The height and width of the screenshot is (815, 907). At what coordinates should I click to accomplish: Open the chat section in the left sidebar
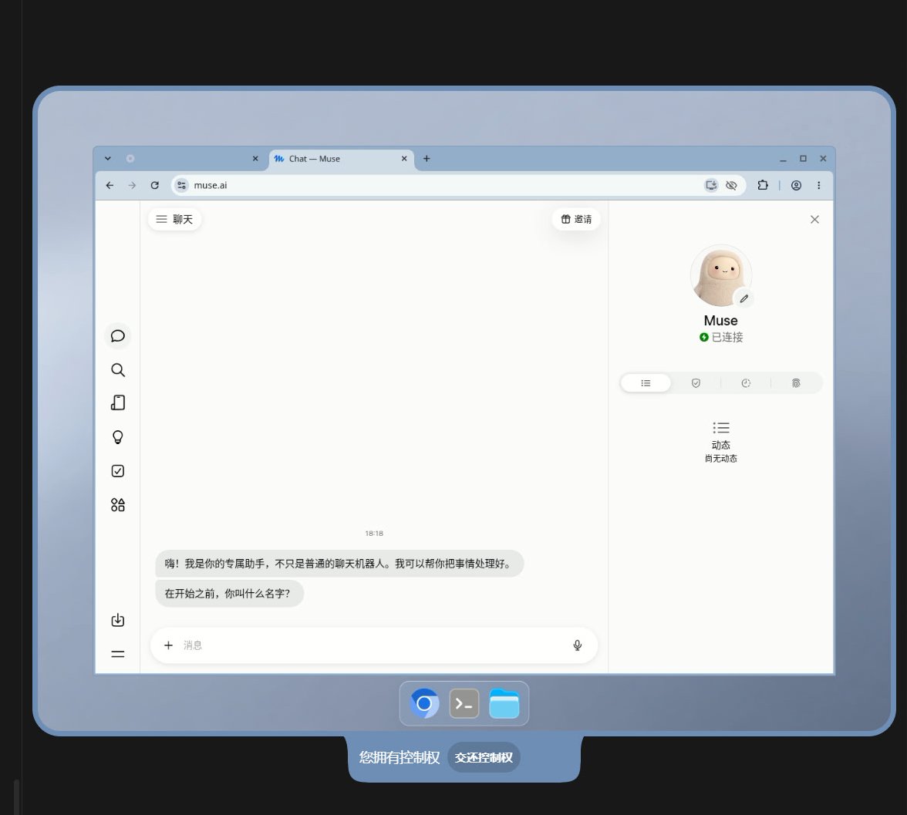click(x=117, y=336)
